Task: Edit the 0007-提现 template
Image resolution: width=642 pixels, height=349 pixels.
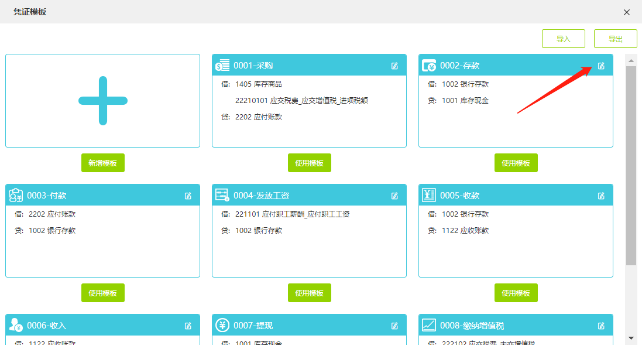Action: [394, 326]
